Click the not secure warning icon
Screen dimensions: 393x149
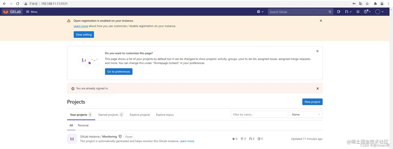tap(26, 4)
